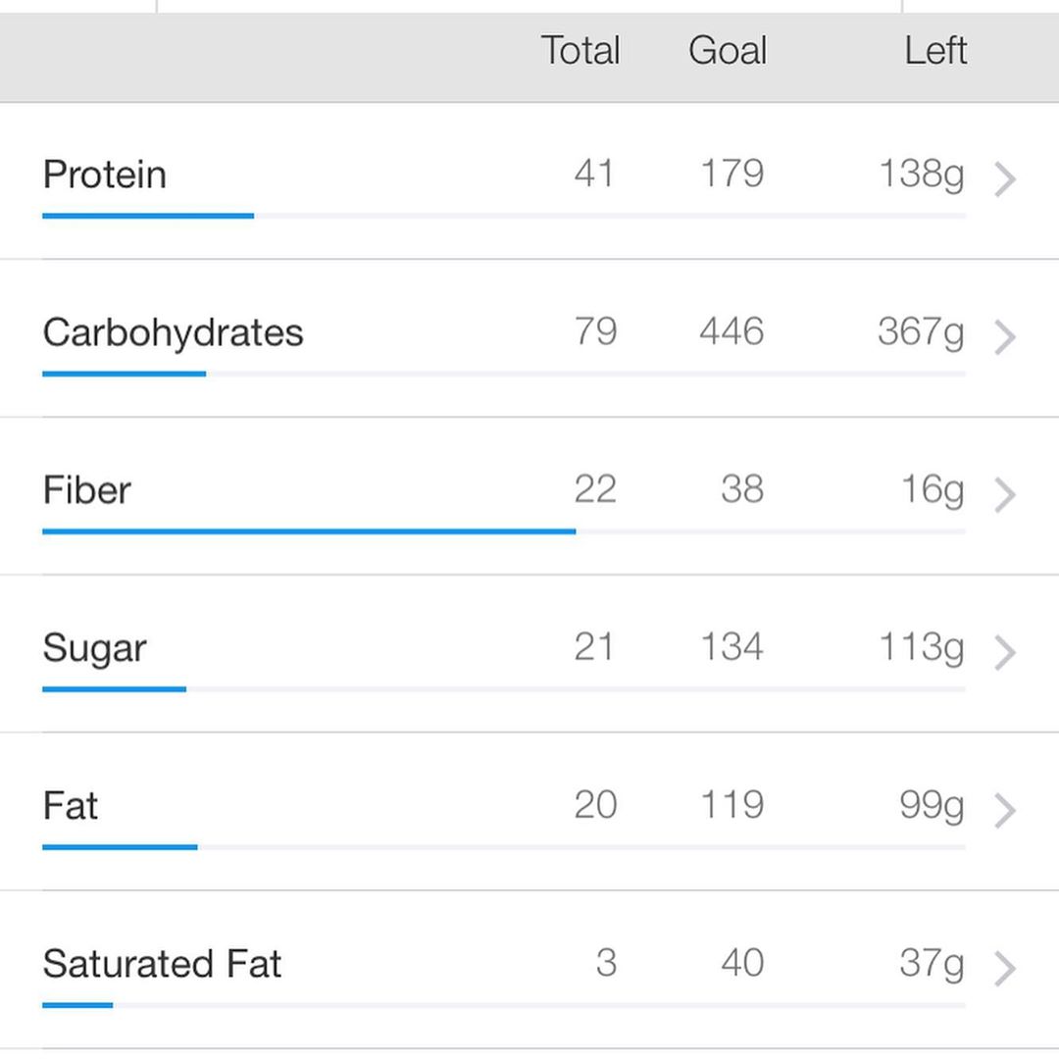Open Protein details chevron arrow
Screen dimensions: 1059x1059
coord(1005,179)
